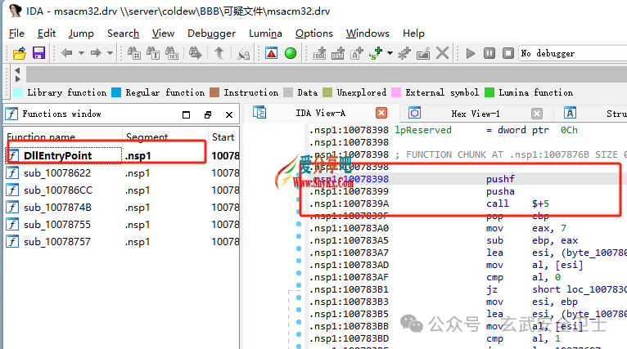Maximize the Functions window panel
The height and width of the screenshot is (349, 627).
point(186,114)
